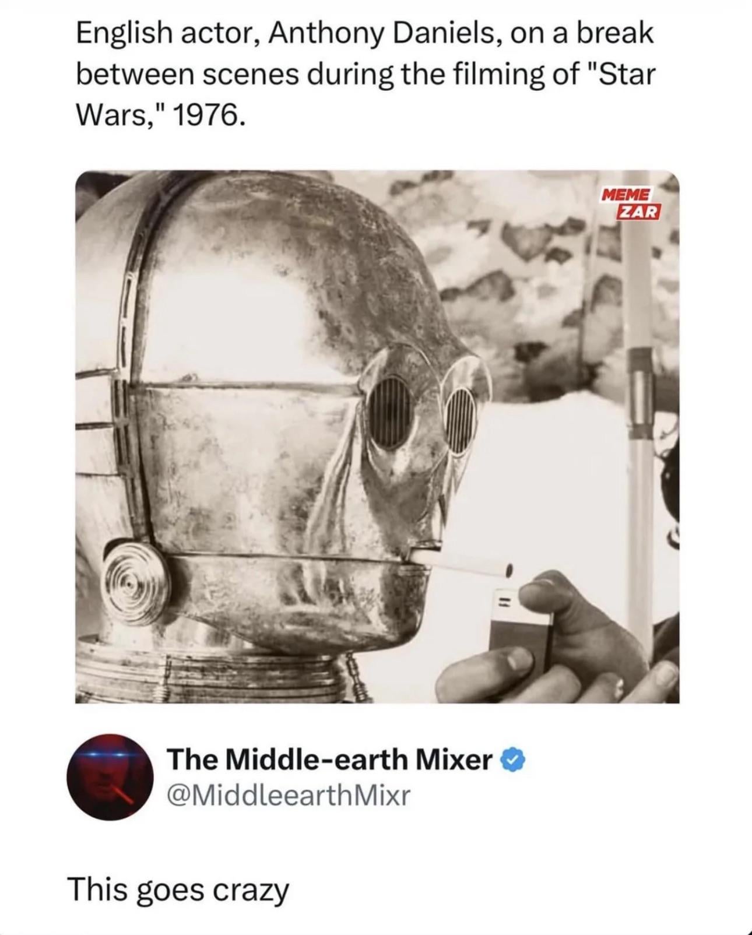The image size is (752, 935).
Task: Click the 'This goes crazy' tweet text
Action: tap(178, 890)
